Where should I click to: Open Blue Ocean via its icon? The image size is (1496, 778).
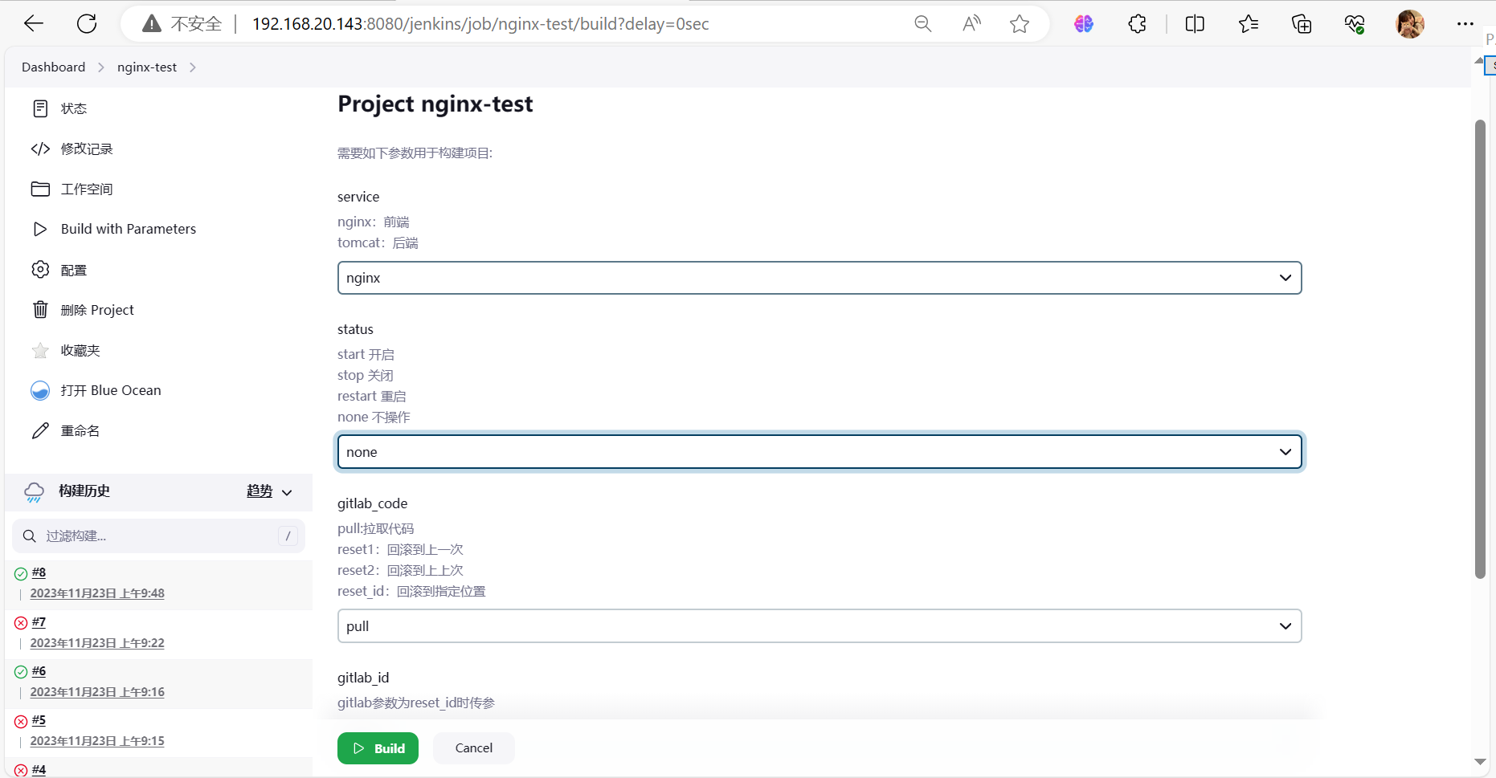tap(40, 390)
